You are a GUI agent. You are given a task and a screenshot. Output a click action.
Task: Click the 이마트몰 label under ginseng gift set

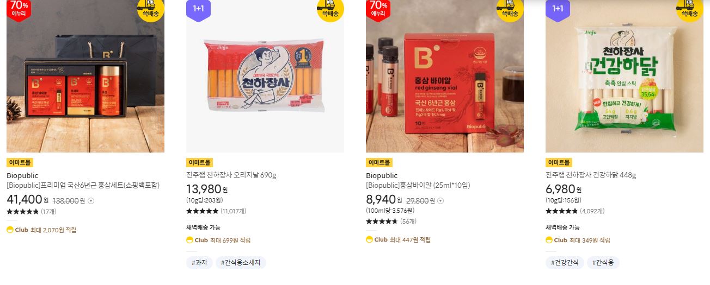coord(20,162)
